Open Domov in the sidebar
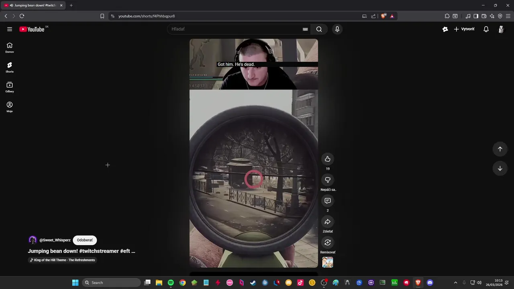The image size is (514, 289). (10, 48)
